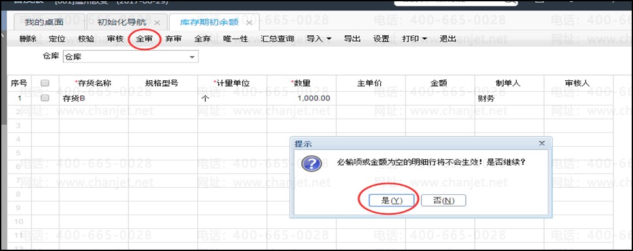Expand the 导入 dropdown arrow
Viewport: 633px width, 251px height.
(x=329, y=39)
